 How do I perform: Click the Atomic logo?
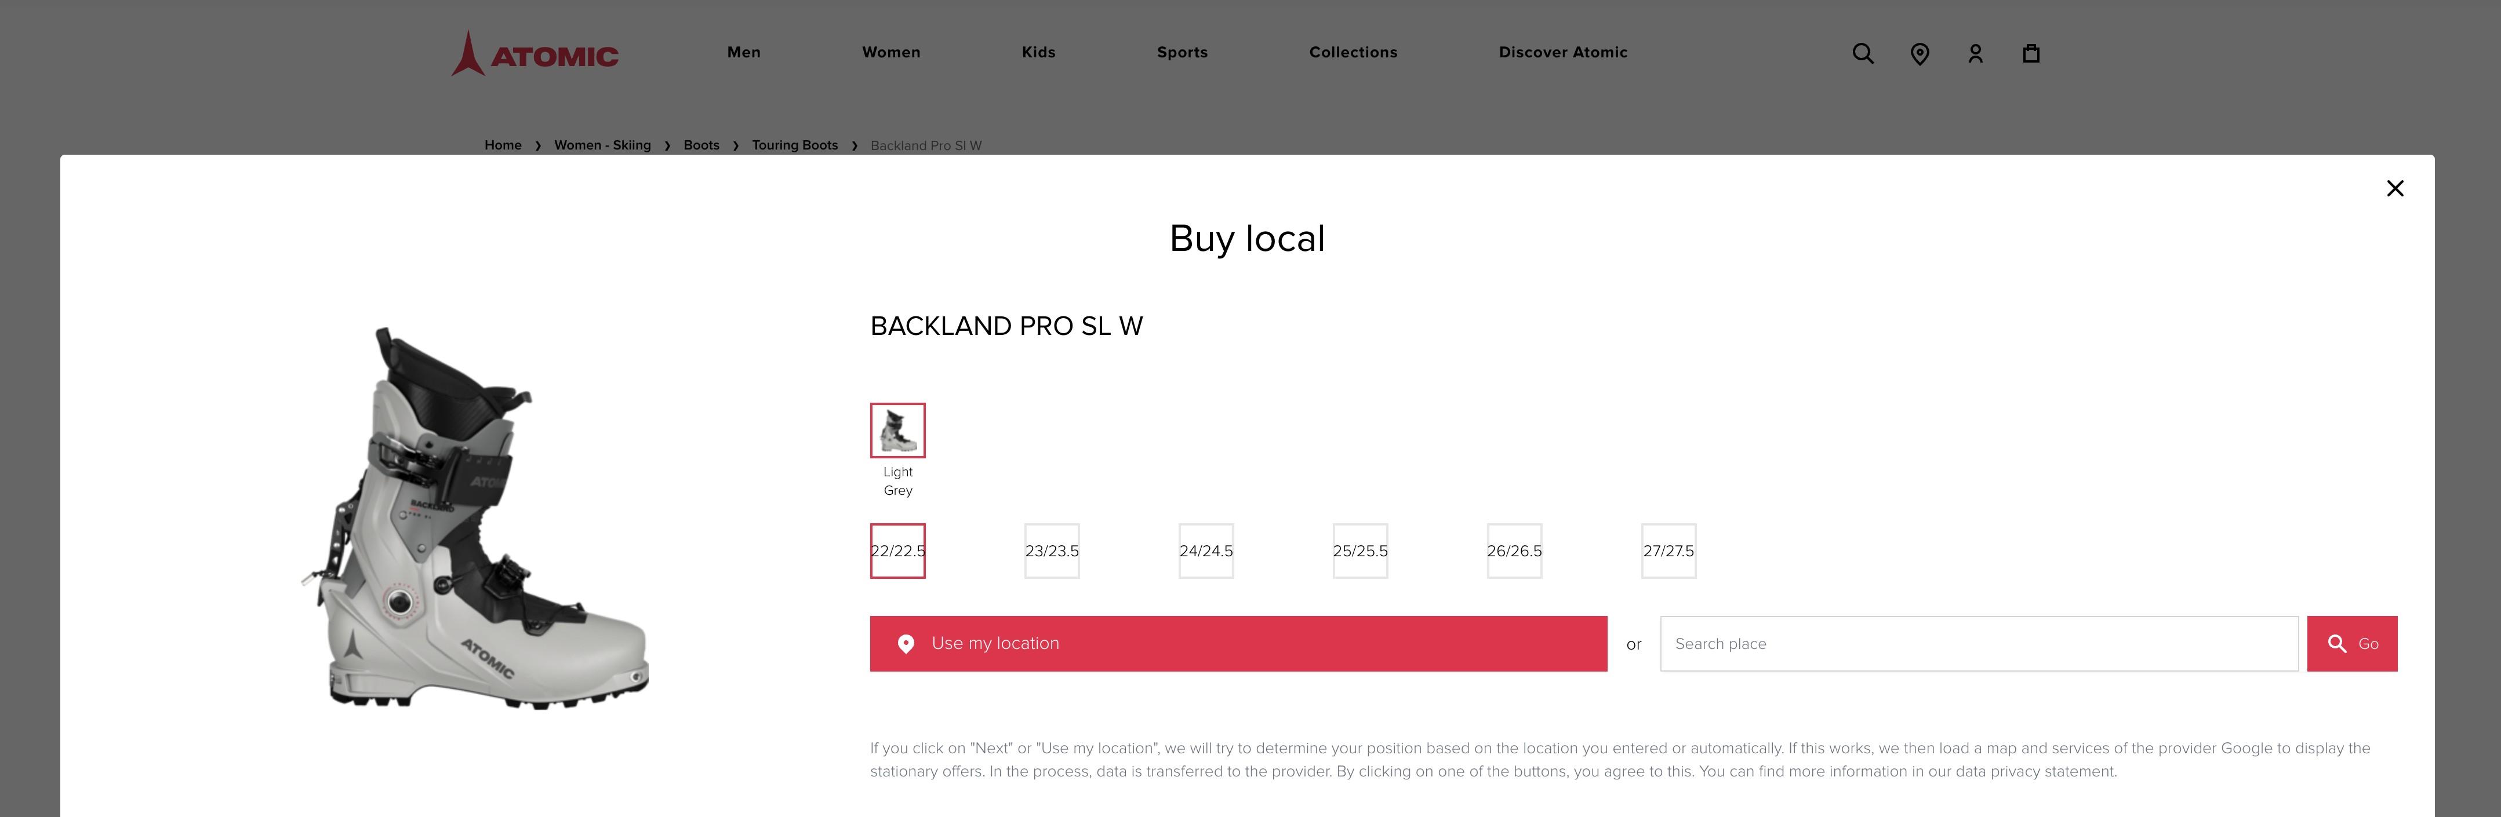click(535, 53)
